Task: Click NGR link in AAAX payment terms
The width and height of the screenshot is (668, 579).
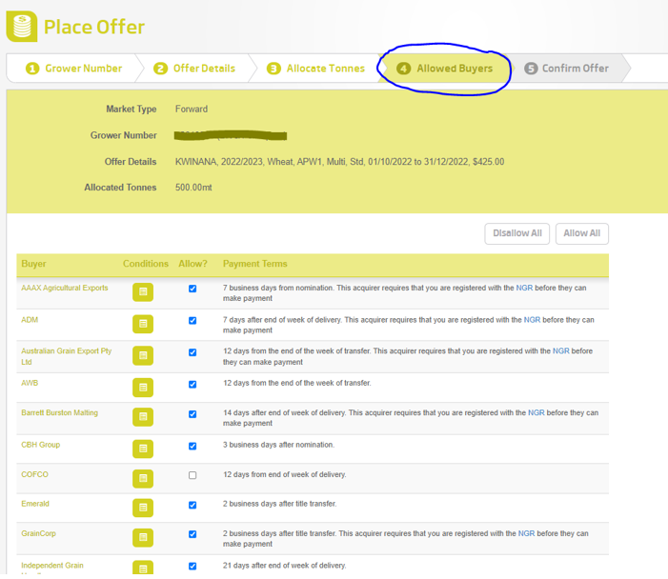Action: pyautogui.click(x=524, y=288)
